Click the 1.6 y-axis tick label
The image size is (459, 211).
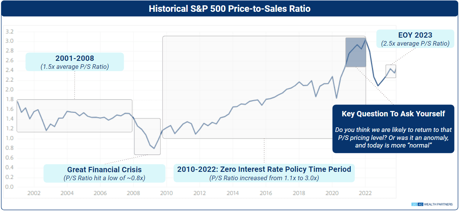(10, 109)
